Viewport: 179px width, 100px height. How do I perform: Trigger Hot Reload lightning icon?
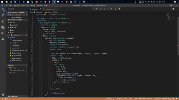[x=112, y=9]
